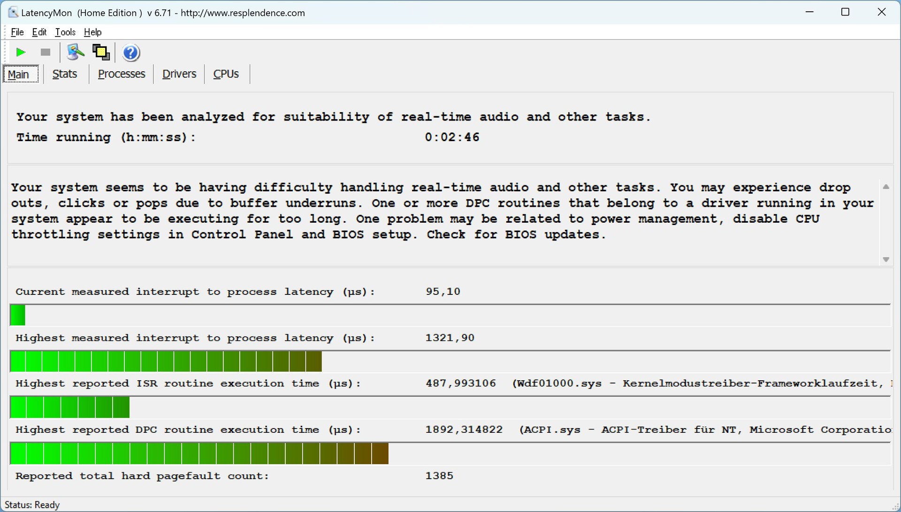Switch to the Processes tab
This screenshot has width=901, height=512.
pyautogui.click(x=122, y=74)
